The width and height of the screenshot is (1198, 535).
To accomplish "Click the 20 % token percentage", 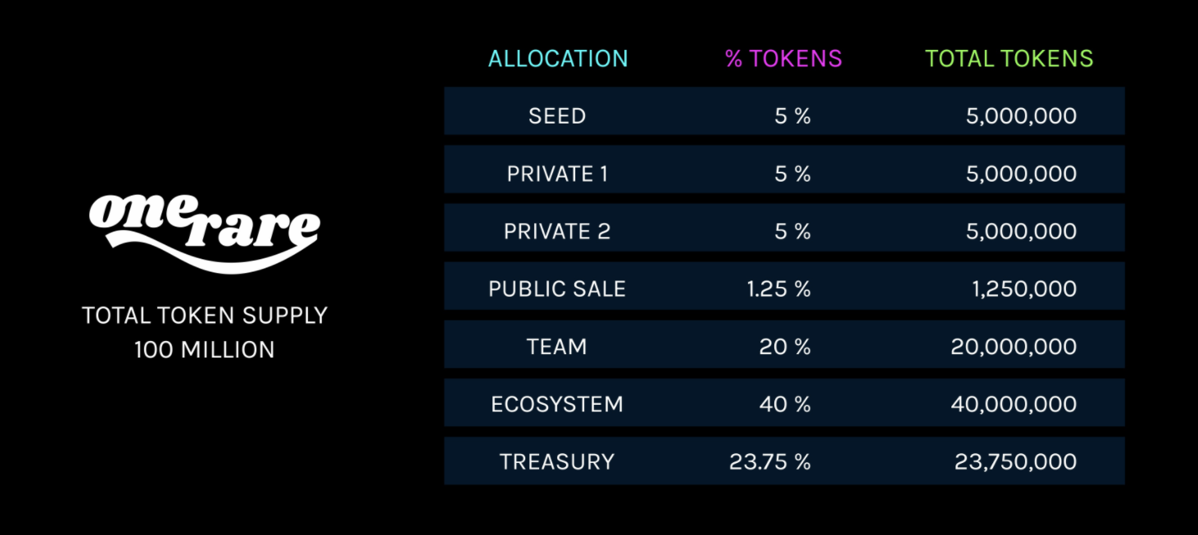I will [784, 347].
